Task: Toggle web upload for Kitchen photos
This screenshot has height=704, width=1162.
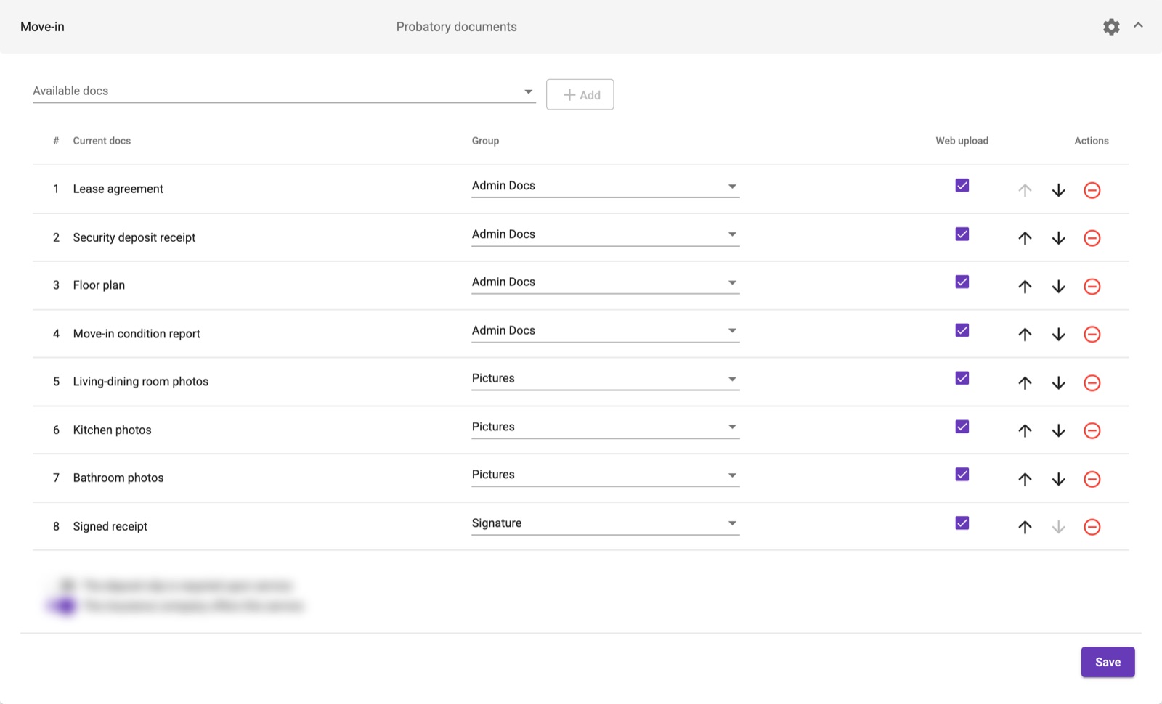Action: tap(962, 427)
